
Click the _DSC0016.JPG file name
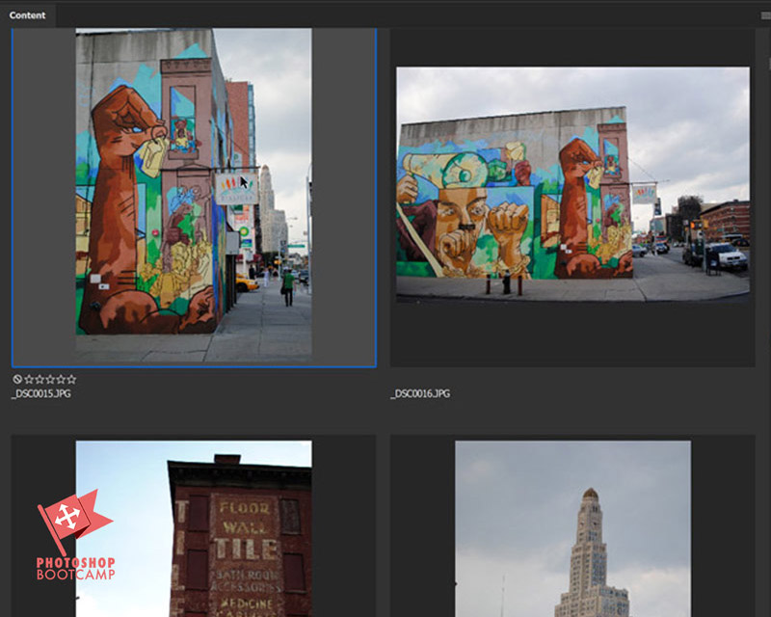click(x=420, y=393)
